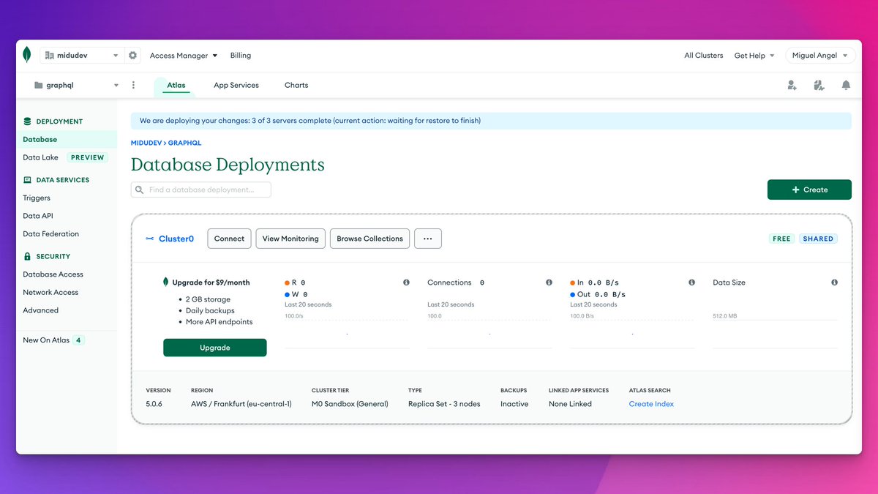Screen dimensions: 878x494
Task: Click the GRAPHQL breadcrumb link
Action: 184,143
